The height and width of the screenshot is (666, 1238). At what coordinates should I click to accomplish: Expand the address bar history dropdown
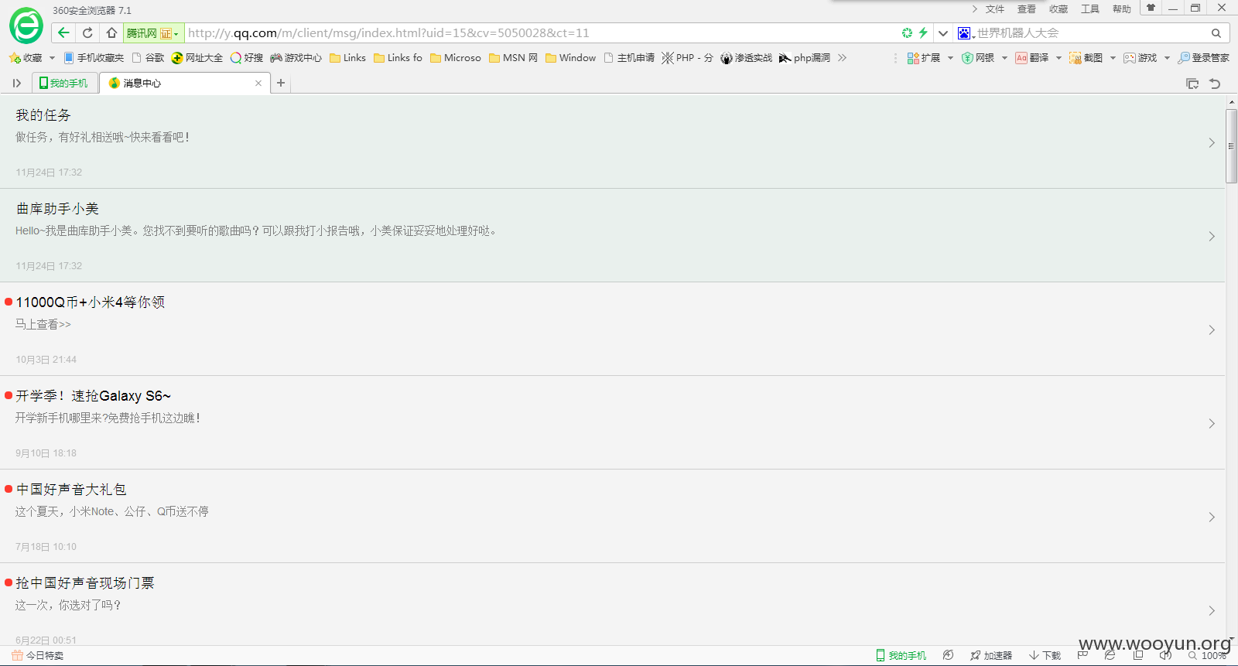pyautogui.click(x=942, y=33)
